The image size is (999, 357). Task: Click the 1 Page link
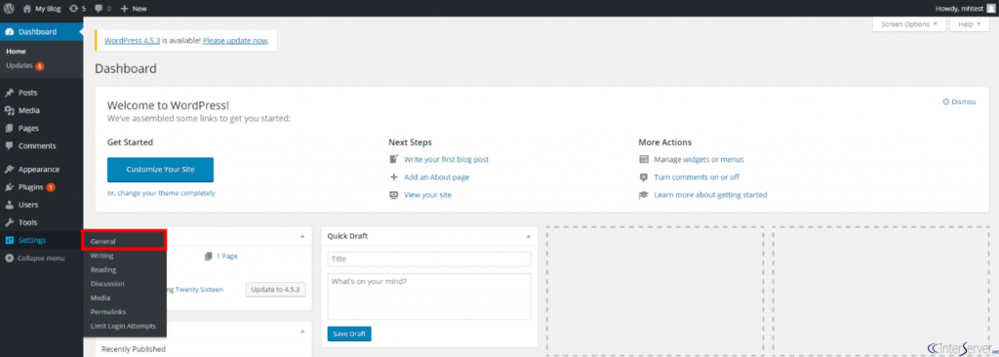click(x=226, y=257)
